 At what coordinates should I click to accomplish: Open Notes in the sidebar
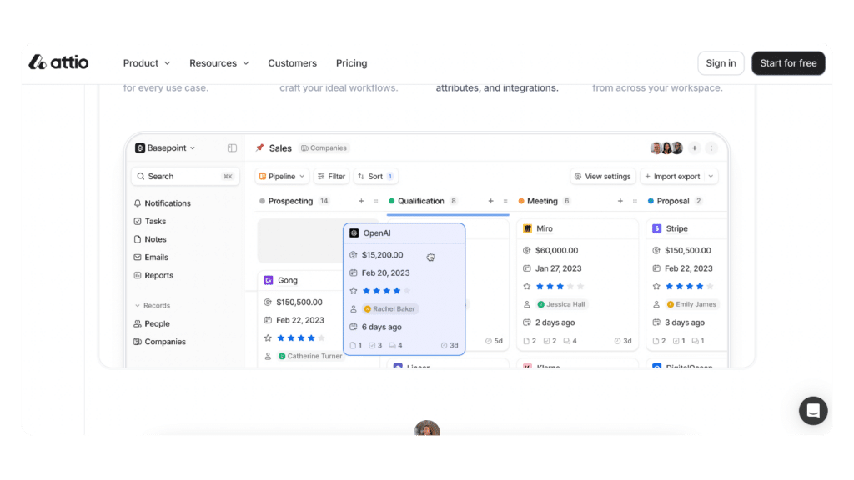[x=150, y=239]
